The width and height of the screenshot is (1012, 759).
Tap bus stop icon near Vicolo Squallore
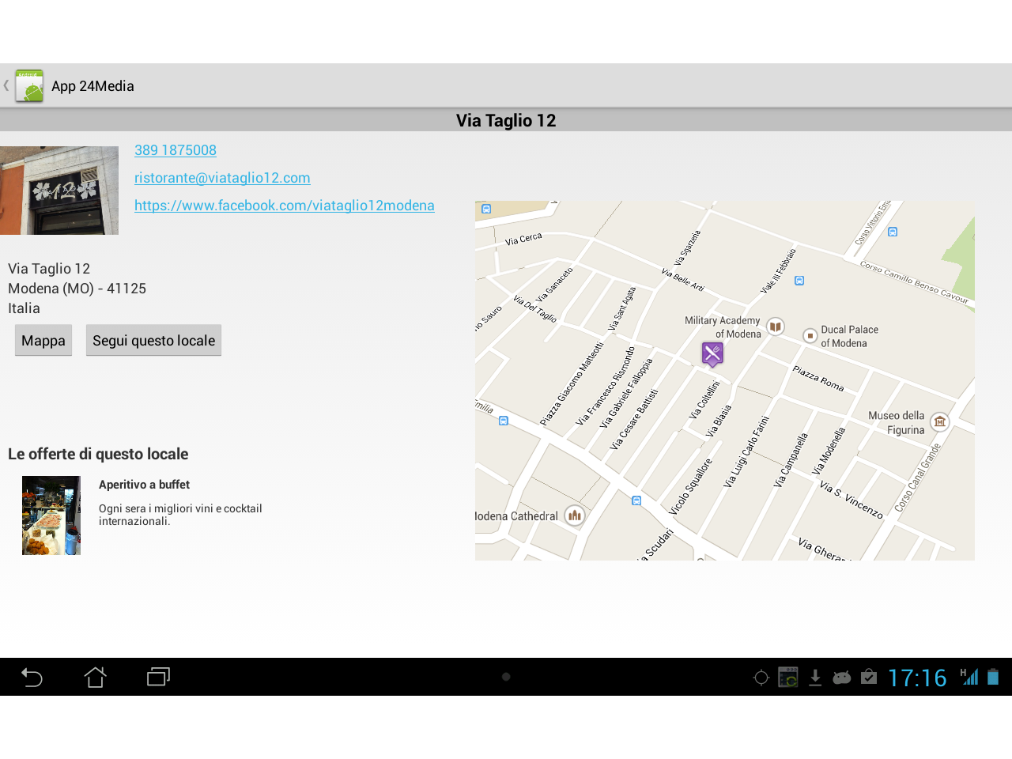click(x=636, y=500)
